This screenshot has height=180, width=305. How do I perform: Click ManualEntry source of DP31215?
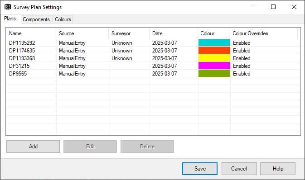pyautogui.click(x=72, y=66)
